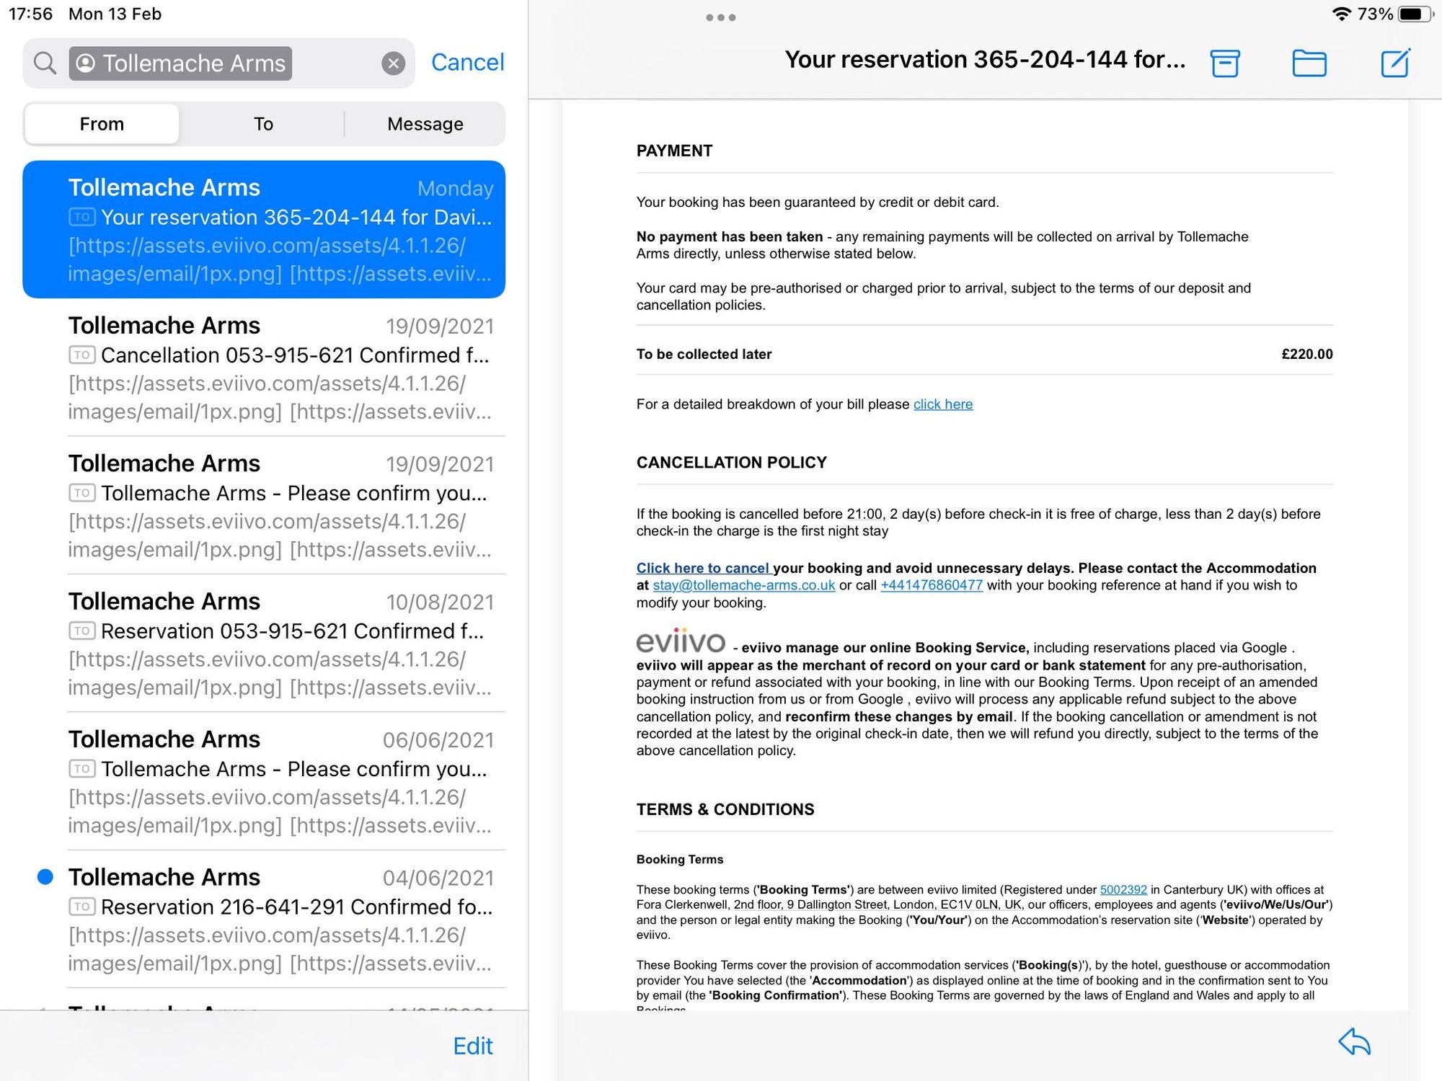Clear the search field text
Screen dimensions: 1442x1081
pos(393,63)
